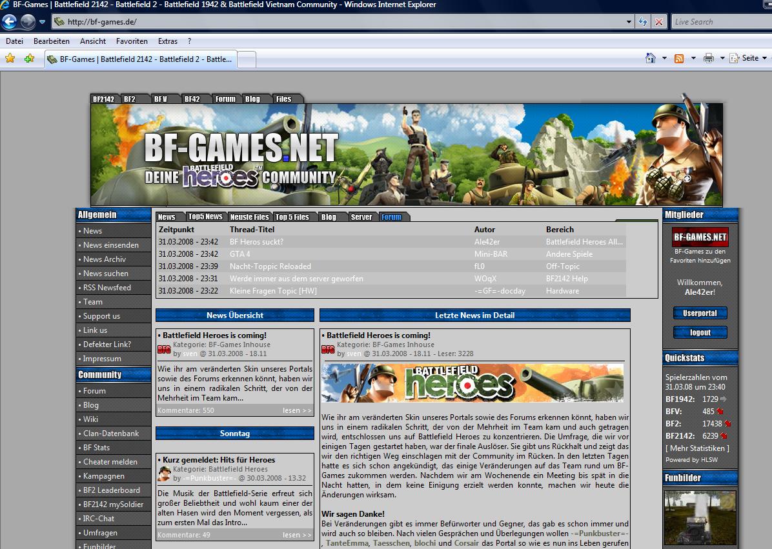Click the Punkbuster author avatar icon
The height and width of the screenshot is (549, 772).
tap(164, 474)
